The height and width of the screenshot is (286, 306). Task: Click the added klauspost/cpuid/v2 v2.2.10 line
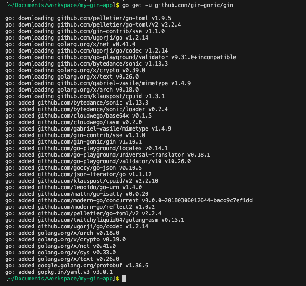click(81, 181)
